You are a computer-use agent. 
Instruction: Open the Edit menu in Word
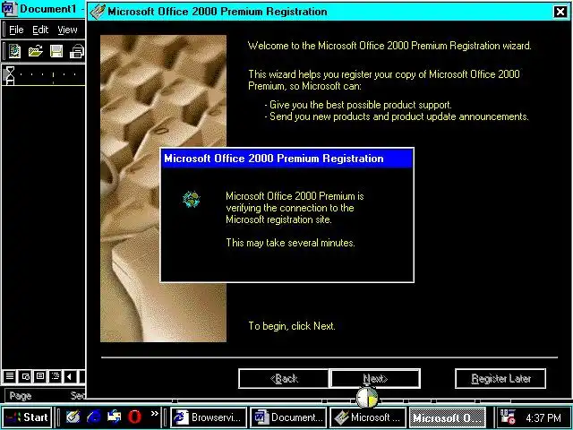click(40, 30)
